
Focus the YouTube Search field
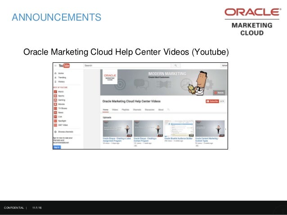coord(127,66)
